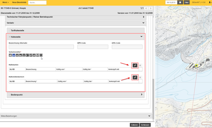Collapse the Verkehr section chevron
This screenshot has width=212, height=128.
pyautogui.click(x=143, y=23)
